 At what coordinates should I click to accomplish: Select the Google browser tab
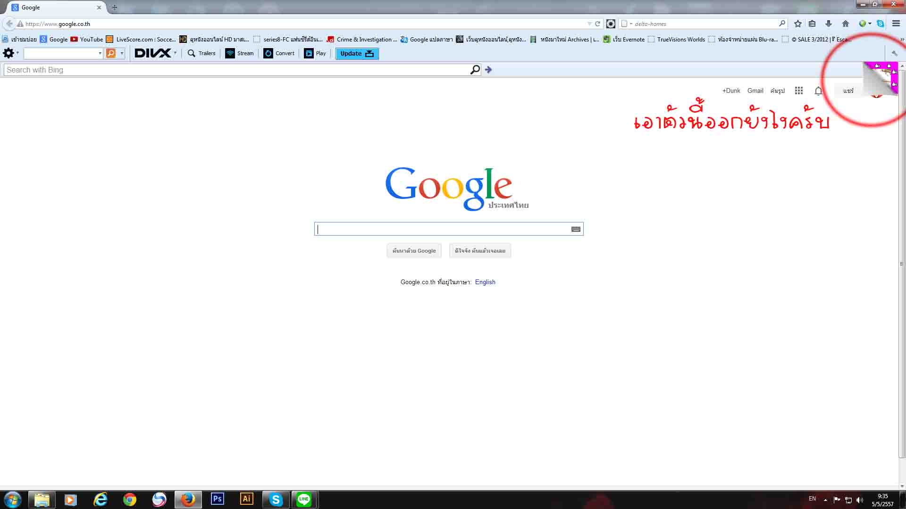tap(57, 8)
